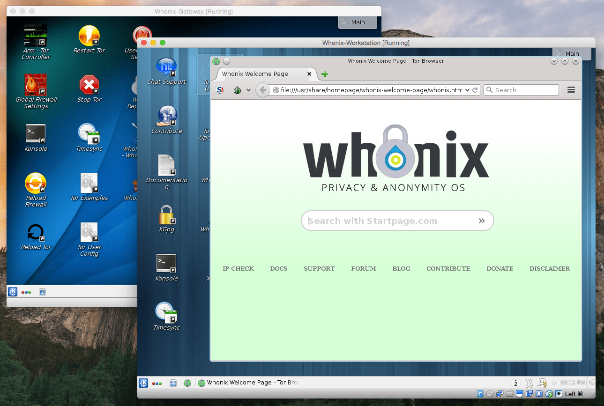Click the IP CHECK link
604x406 pixels.
tap(238, 268)
